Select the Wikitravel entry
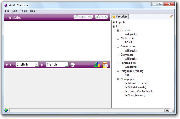180x119 pixels. click(131, 67)
